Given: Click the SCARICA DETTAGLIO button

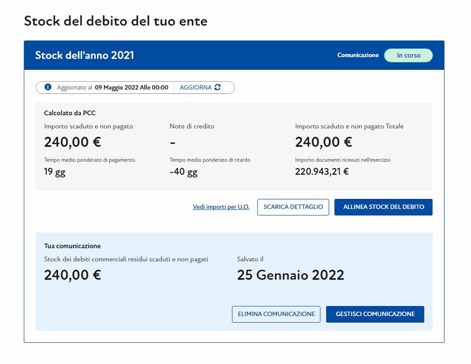Looking at the screenshot, I should point(293,207).
